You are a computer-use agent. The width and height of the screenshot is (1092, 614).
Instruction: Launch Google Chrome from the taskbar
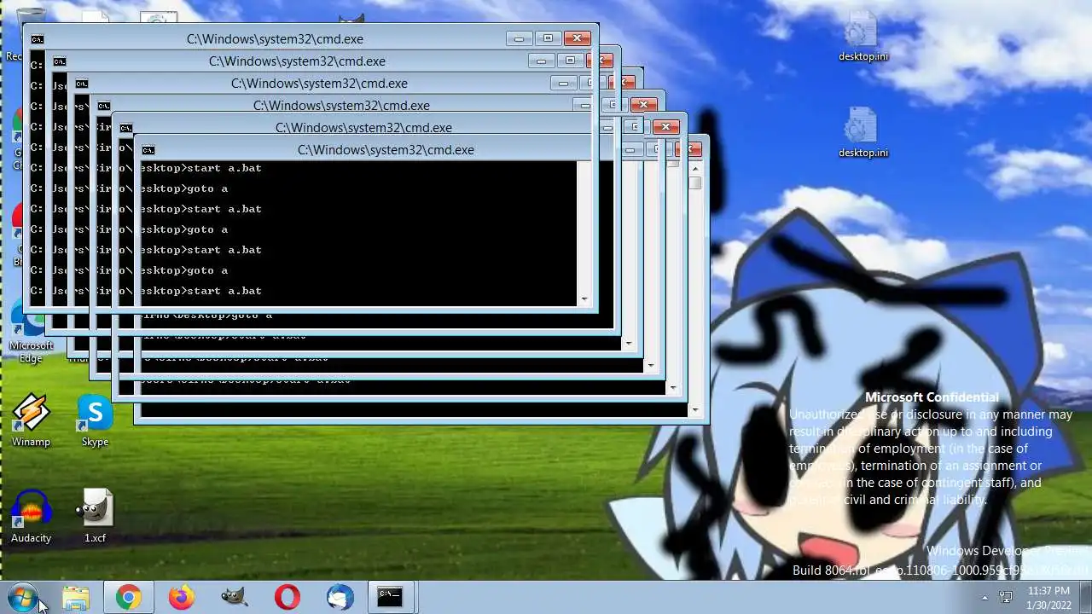pos(129,598)
